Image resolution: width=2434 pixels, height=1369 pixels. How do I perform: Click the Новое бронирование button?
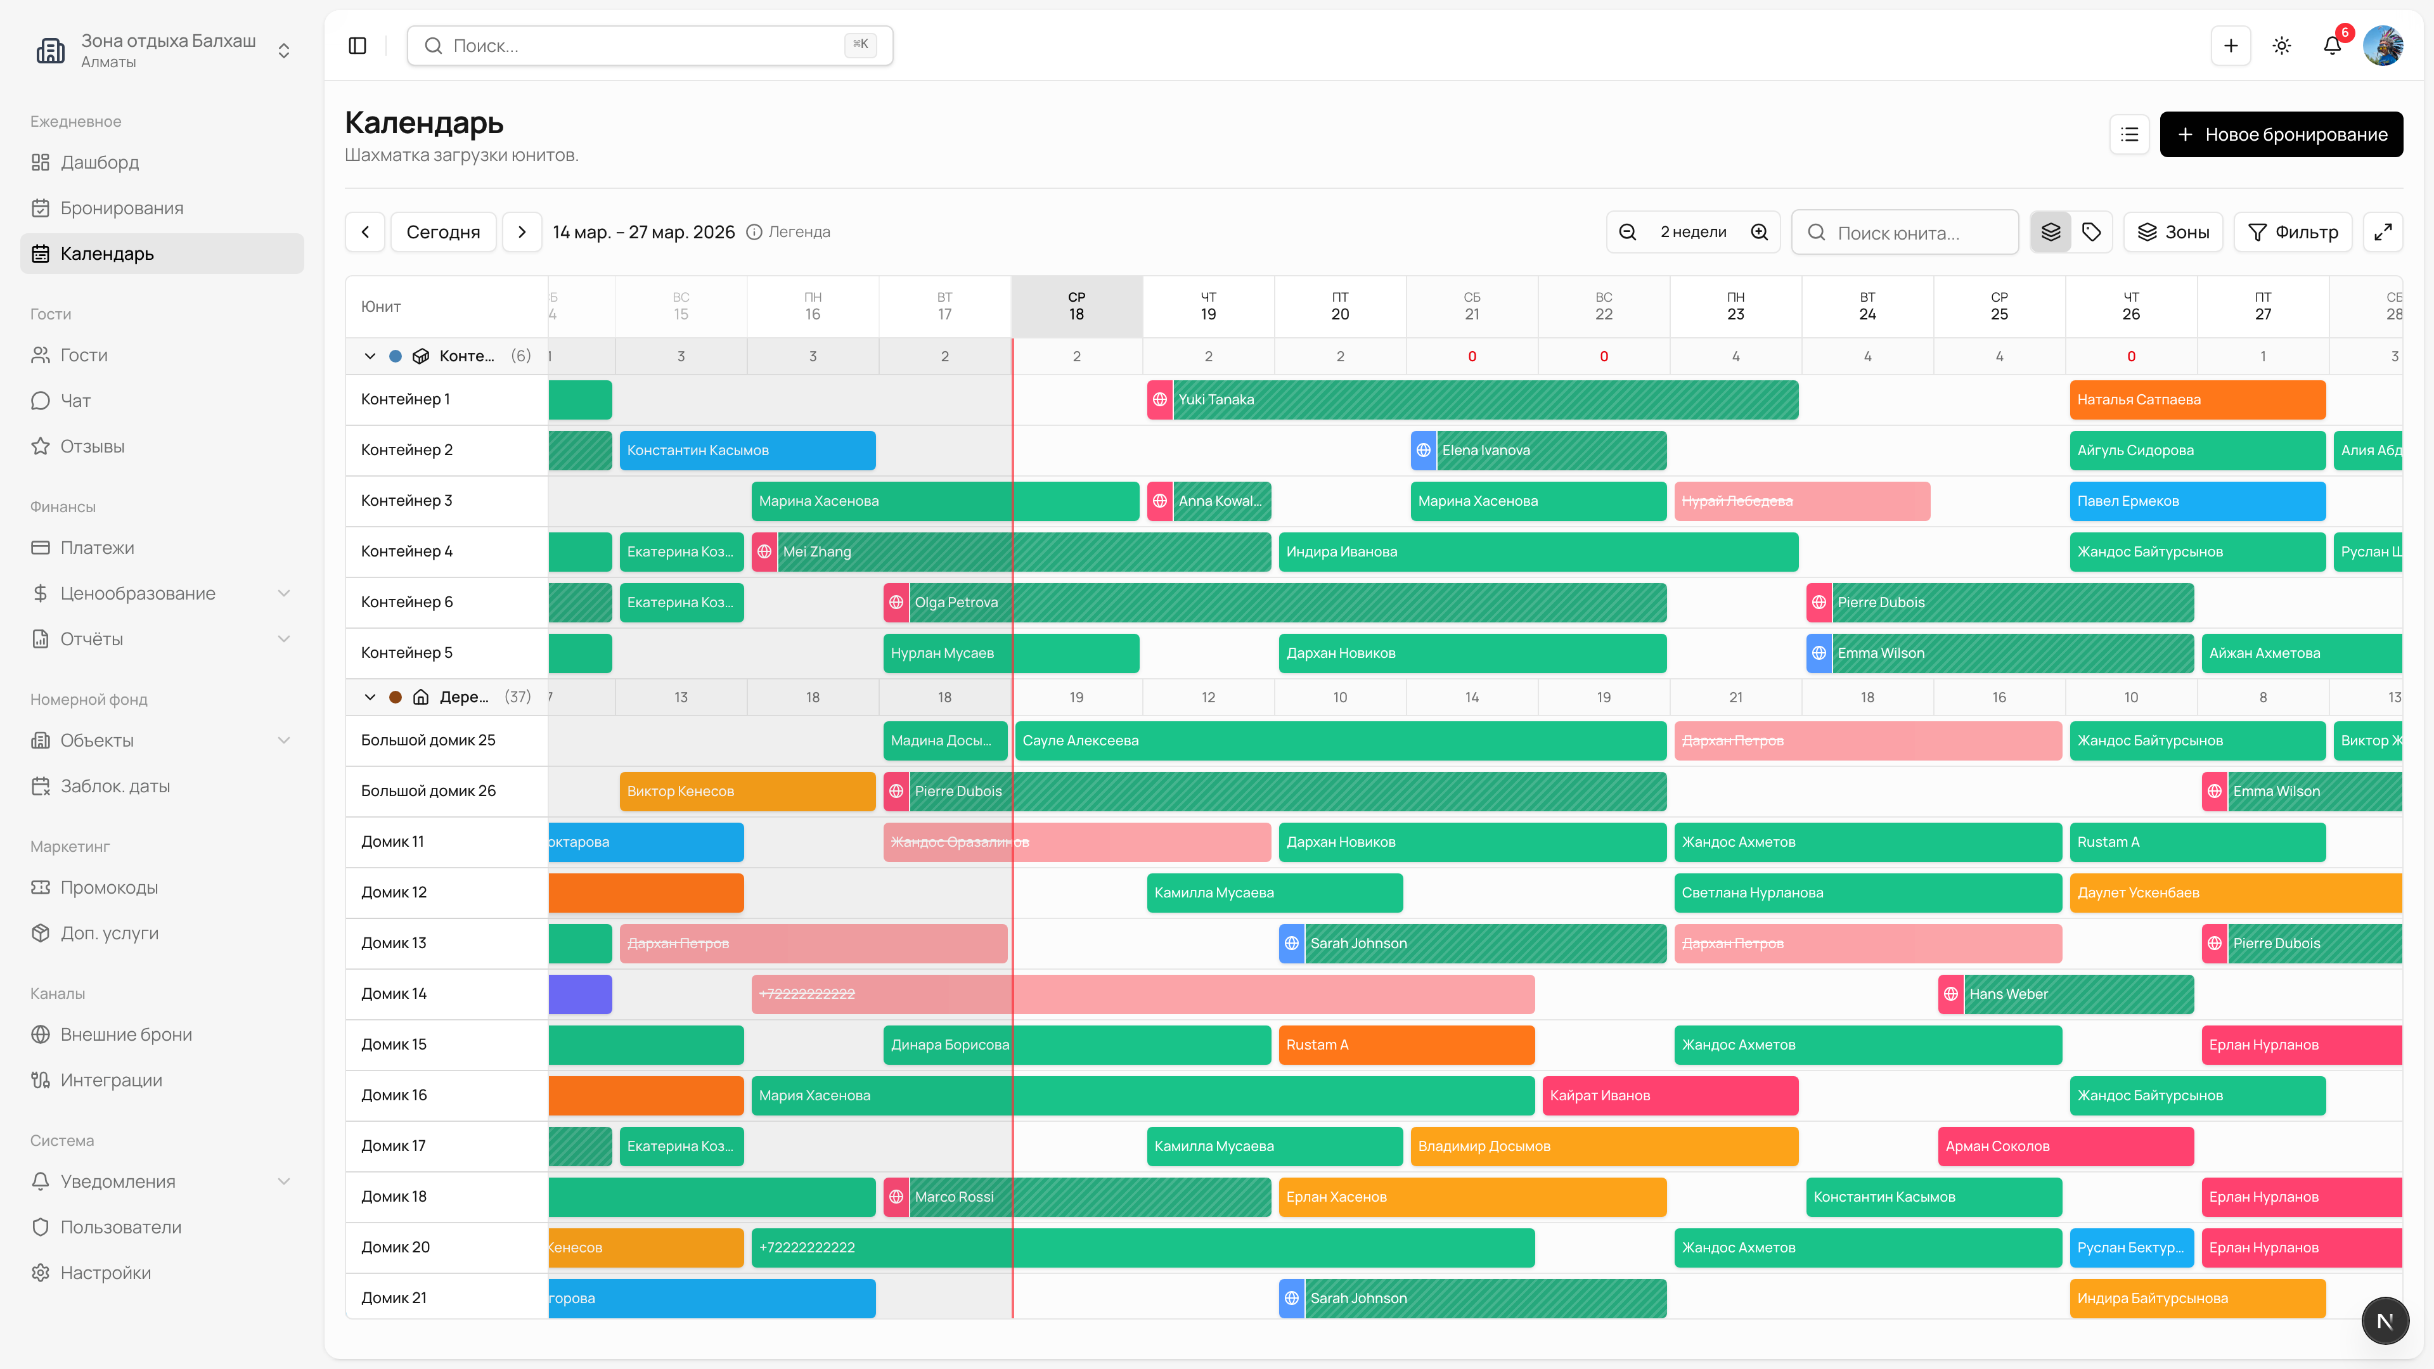(x=2281, y=134)
